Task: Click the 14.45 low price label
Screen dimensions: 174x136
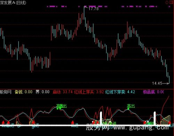Action: [157, 83]
